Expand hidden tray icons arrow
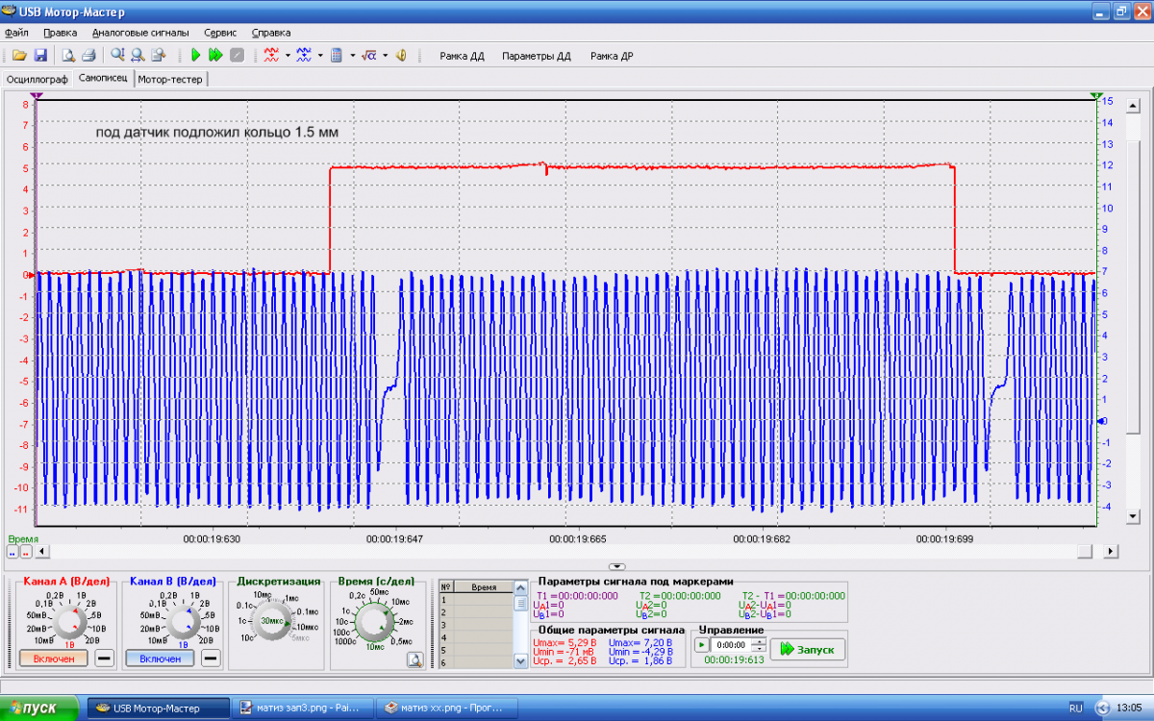 click(1101, 709)
